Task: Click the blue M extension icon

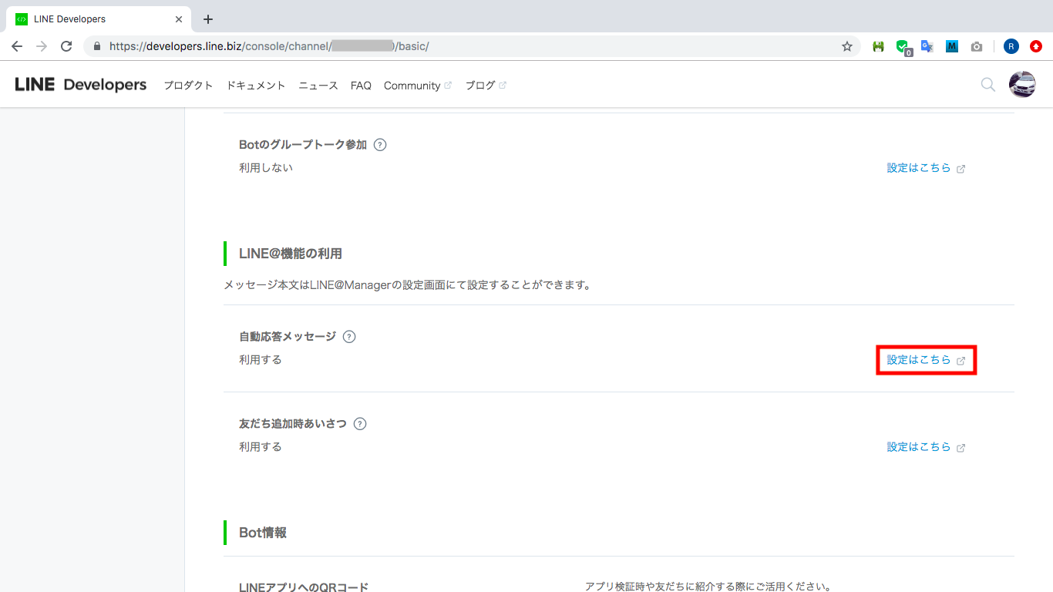Action: [952, 46]
